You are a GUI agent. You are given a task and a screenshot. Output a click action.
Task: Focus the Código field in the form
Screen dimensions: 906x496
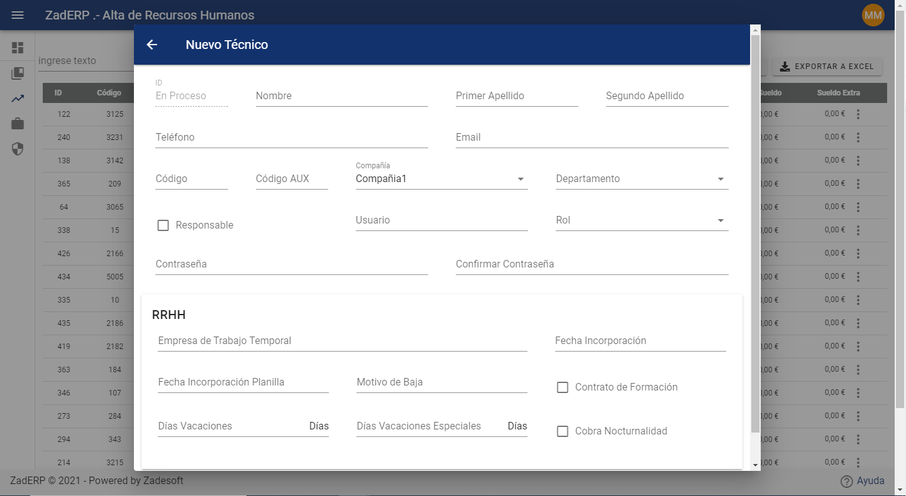coord(191,179)
